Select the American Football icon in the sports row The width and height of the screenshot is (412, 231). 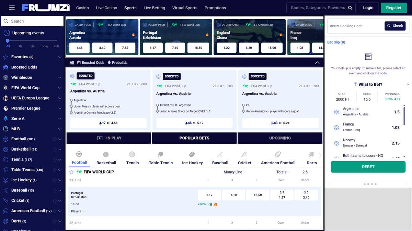pyautogui.click(x=278, y=155)
